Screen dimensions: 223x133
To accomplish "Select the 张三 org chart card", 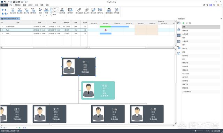I will click(78, 67).
